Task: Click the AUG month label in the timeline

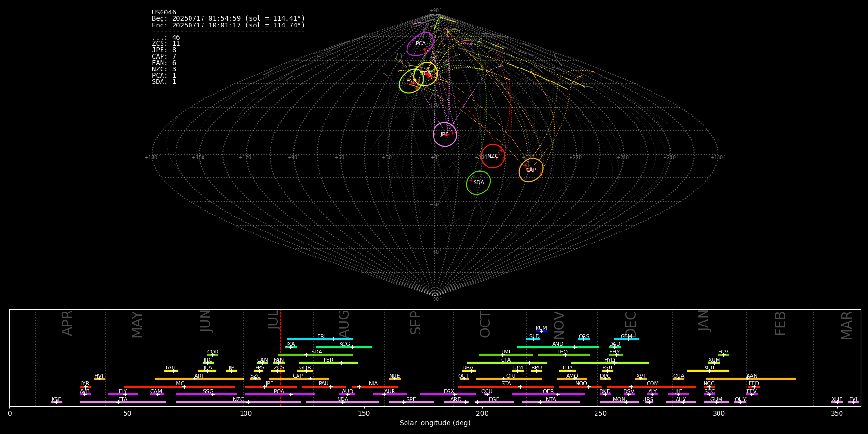Action: pos(344,325)
